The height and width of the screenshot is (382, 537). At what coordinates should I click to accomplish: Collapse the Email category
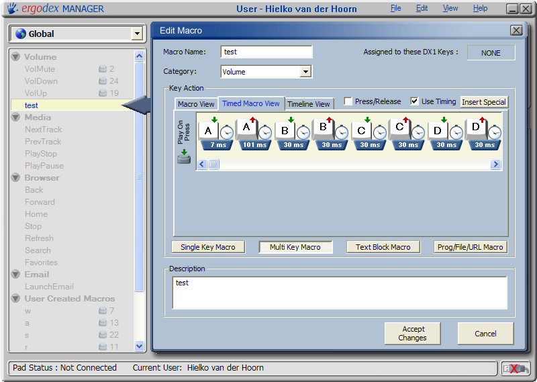click(x=15, y=275)
